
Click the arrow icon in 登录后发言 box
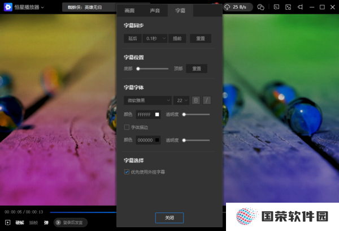(x=58, y=223)
